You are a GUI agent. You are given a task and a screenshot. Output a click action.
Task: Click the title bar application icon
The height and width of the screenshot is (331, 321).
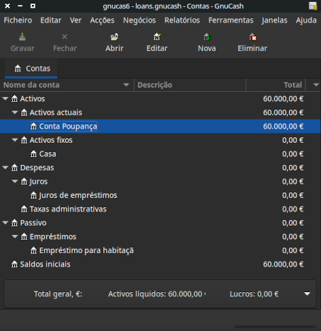pos(313,6)
